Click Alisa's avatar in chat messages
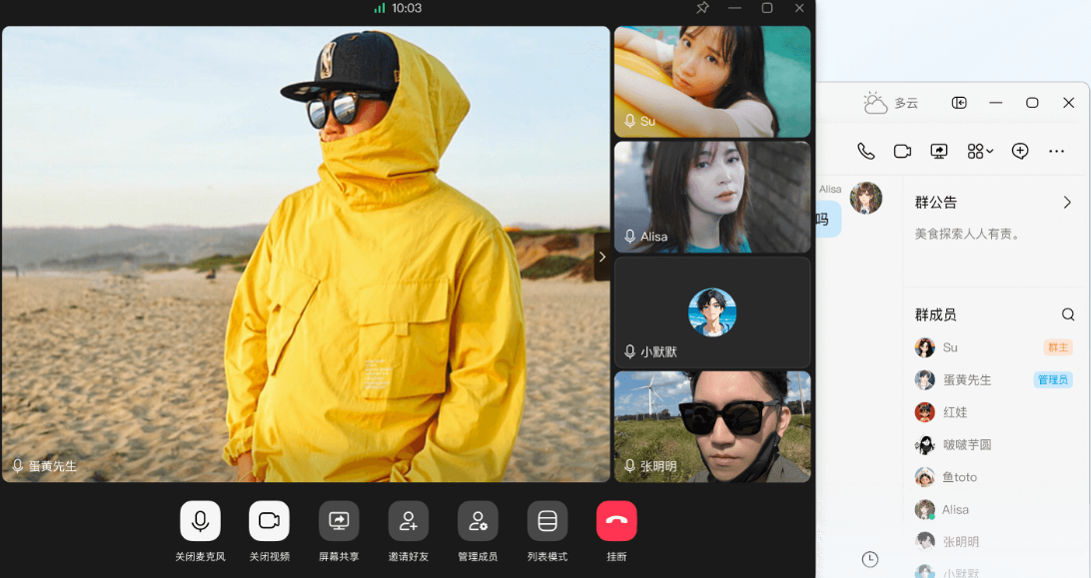This screenshot has width=1091, height=578. tap(866, 199)
